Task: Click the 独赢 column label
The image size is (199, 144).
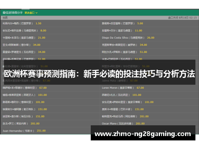Action: coord(5,18)
